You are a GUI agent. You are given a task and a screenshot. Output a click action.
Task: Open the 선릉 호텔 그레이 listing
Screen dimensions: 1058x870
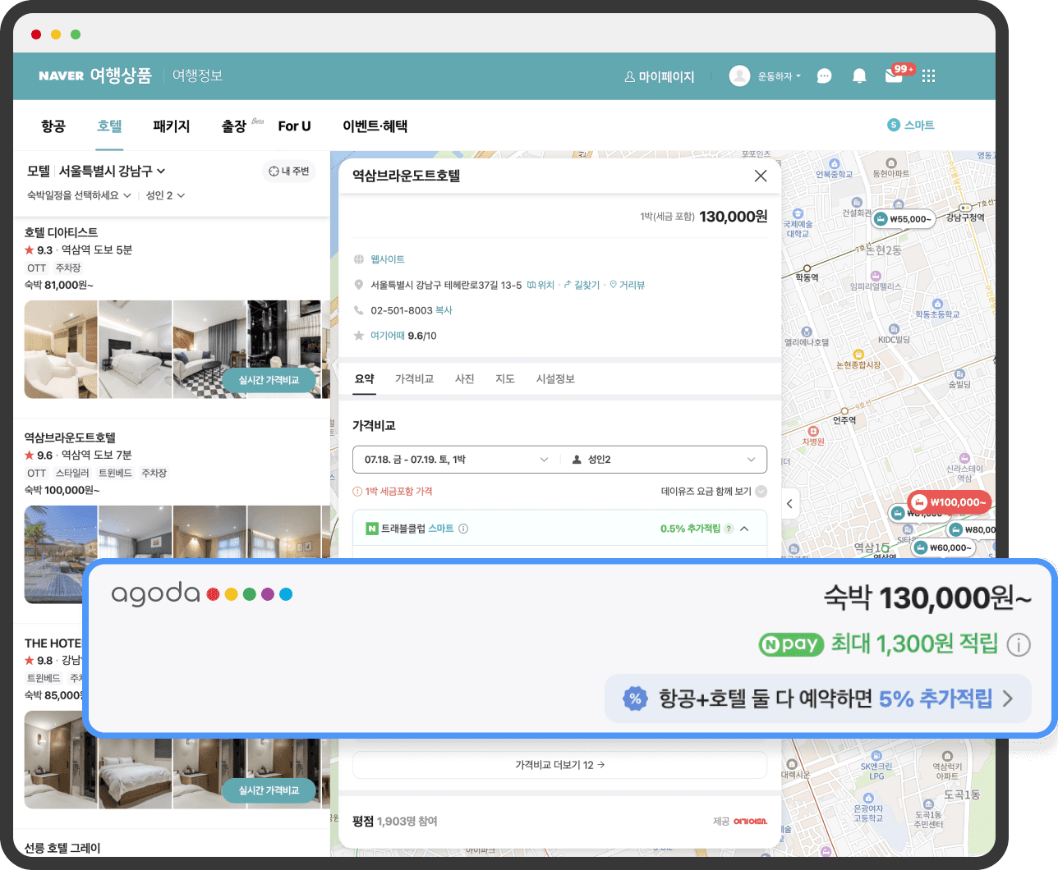(x=62, y=848)
